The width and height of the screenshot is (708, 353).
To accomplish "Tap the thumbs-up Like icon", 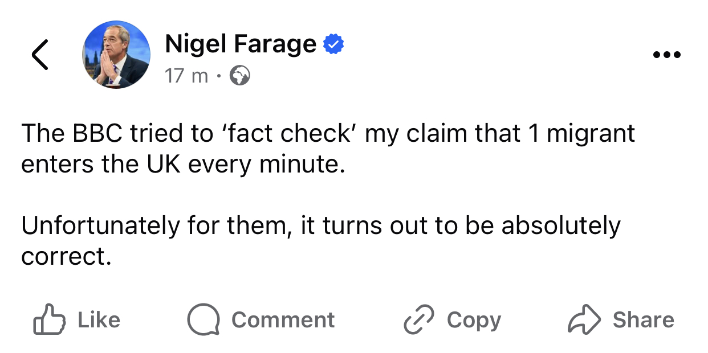I will [48, 319].
